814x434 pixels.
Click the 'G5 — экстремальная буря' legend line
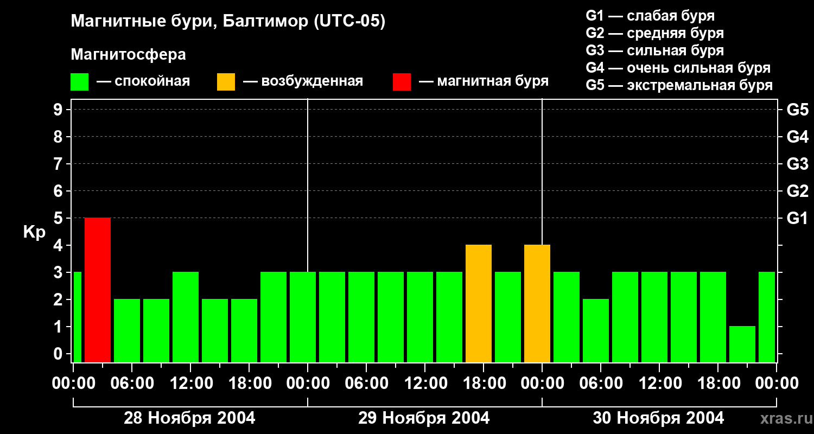click(x=679, y=85)
